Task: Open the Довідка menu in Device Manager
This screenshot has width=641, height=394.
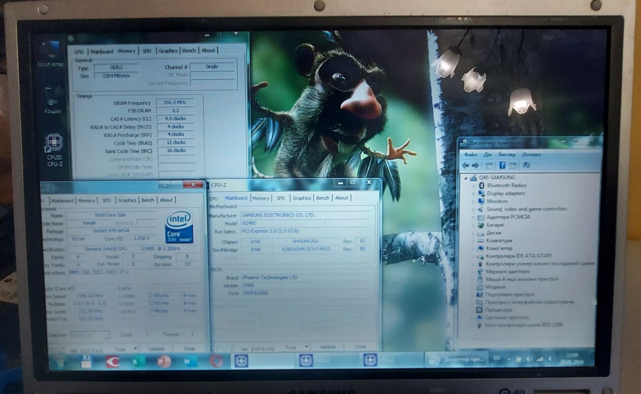Action: (531, 155)
